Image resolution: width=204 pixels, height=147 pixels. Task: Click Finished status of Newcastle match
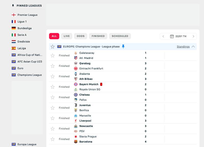tap(64, 129)
